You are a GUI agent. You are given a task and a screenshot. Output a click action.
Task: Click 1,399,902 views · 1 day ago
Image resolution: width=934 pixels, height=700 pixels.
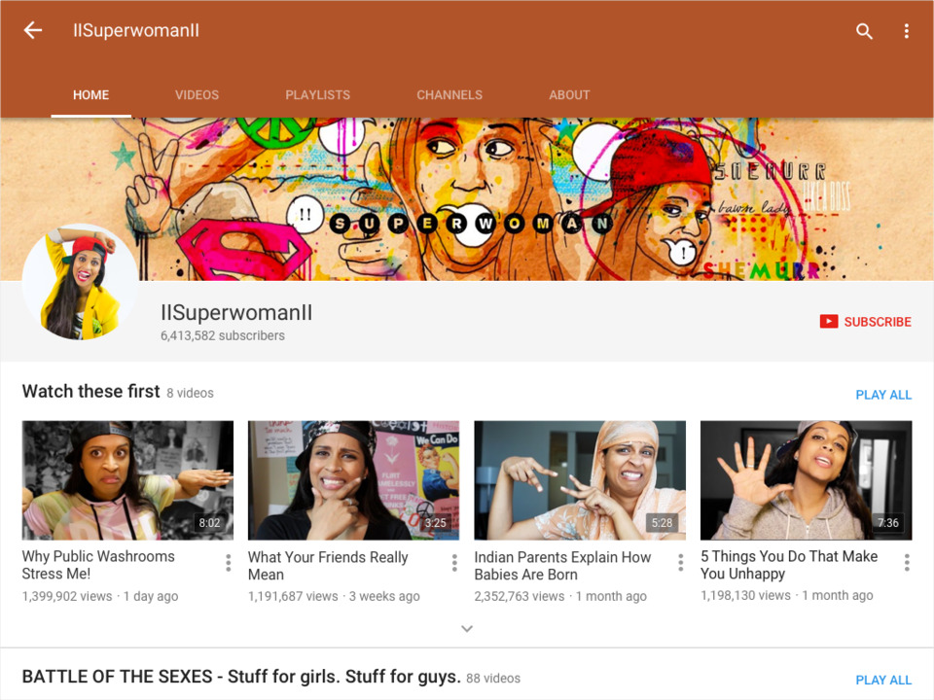point(100,596)
